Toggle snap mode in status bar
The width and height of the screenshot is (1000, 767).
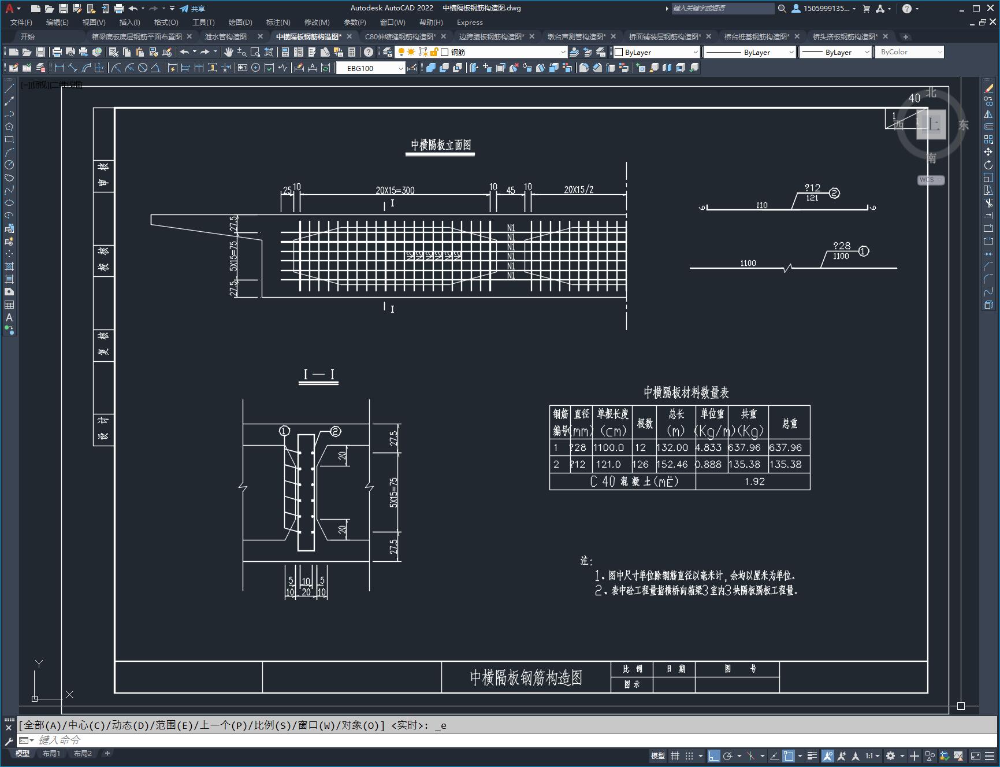(x=689, y=755)
